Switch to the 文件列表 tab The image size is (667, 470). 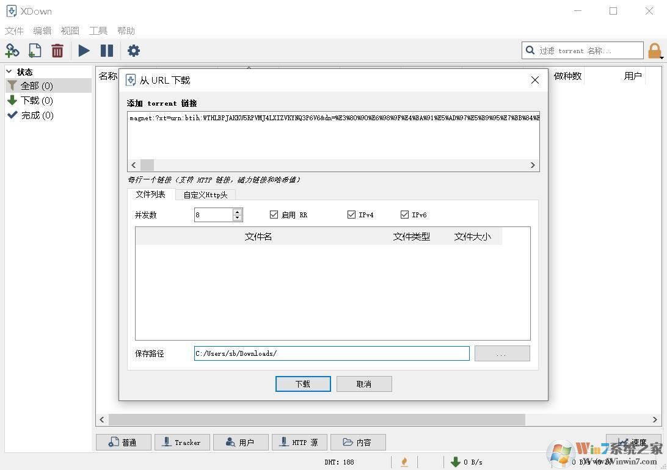coord(151,194)
